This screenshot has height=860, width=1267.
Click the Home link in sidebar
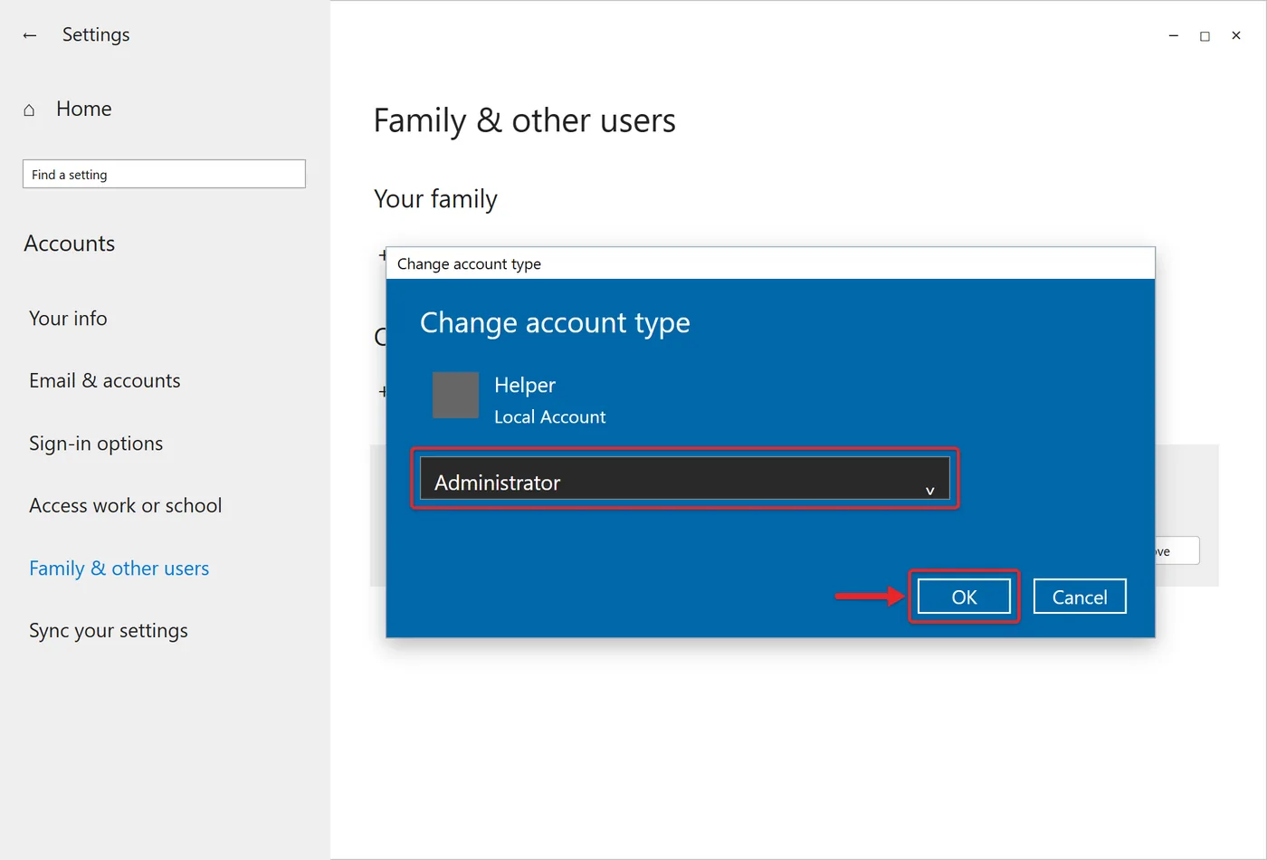coord(84,110)
